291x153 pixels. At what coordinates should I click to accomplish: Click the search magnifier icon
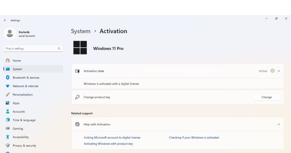pyautogui.click(x=59, y=49)
